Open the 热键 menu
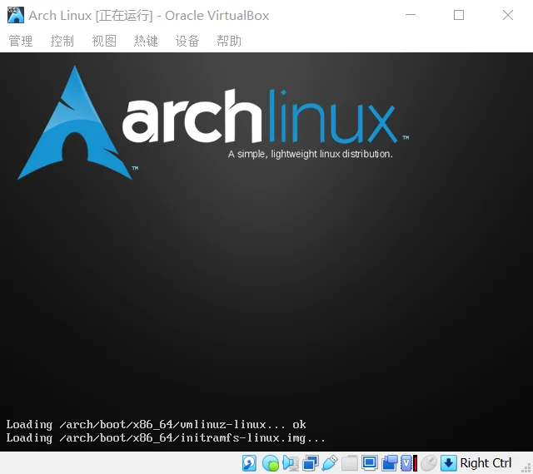The image size is (533, 474). coord(146,41)
